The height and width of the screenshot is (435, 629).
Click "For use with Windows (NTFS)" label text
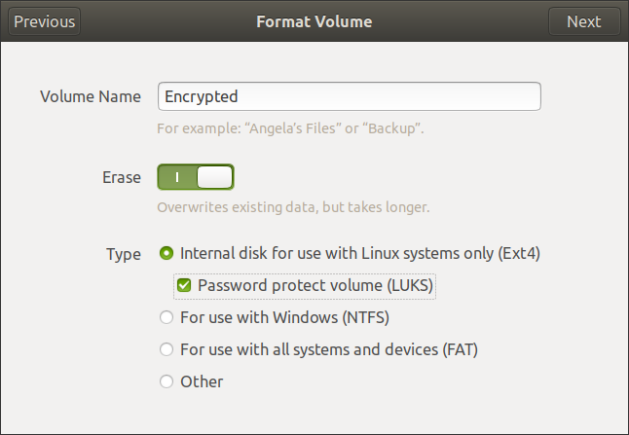(x=291, y=317)
